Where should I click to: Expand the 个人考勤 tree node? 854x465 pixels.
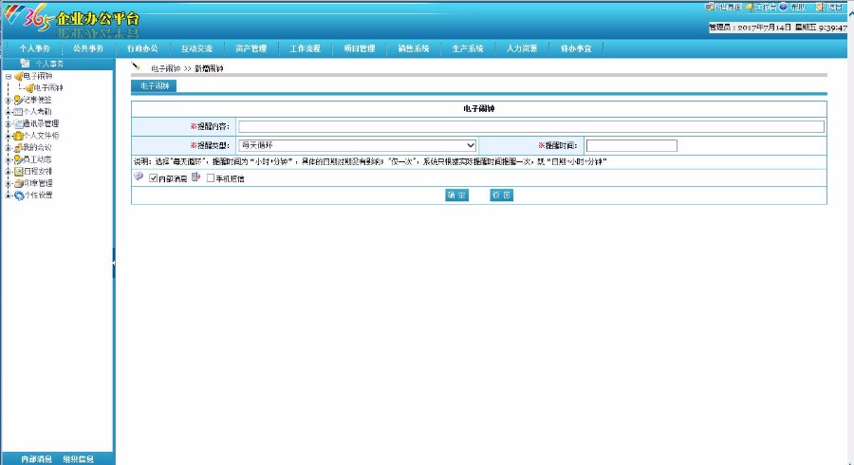[x=9, y=112]
